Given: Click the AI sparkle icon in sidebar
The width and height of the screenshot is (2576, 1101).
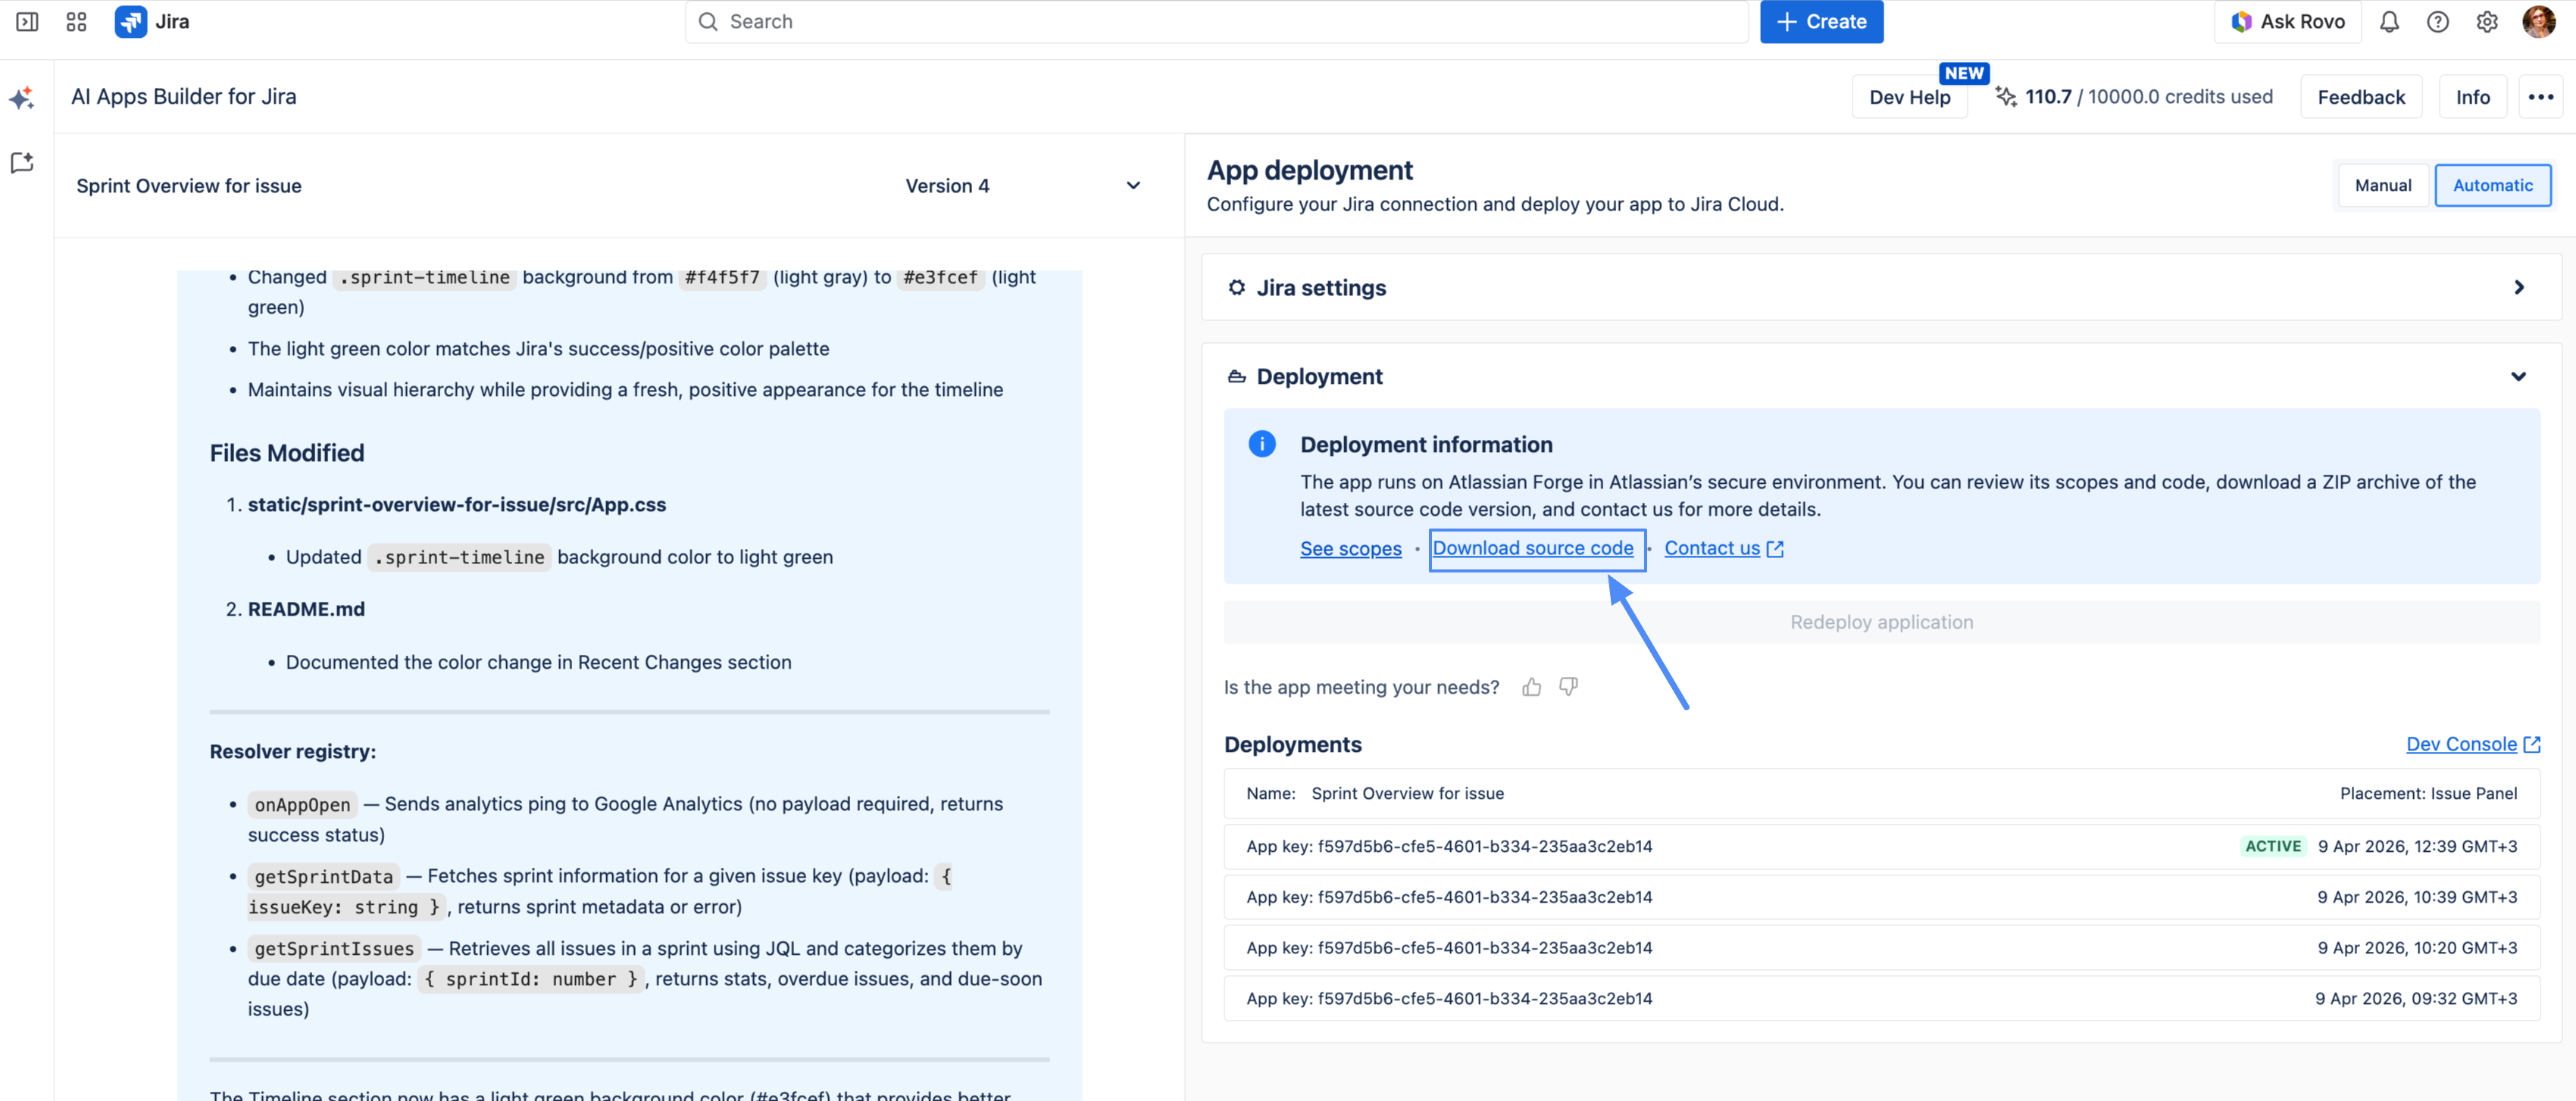Looking at the screenshot, I should 22,98.
